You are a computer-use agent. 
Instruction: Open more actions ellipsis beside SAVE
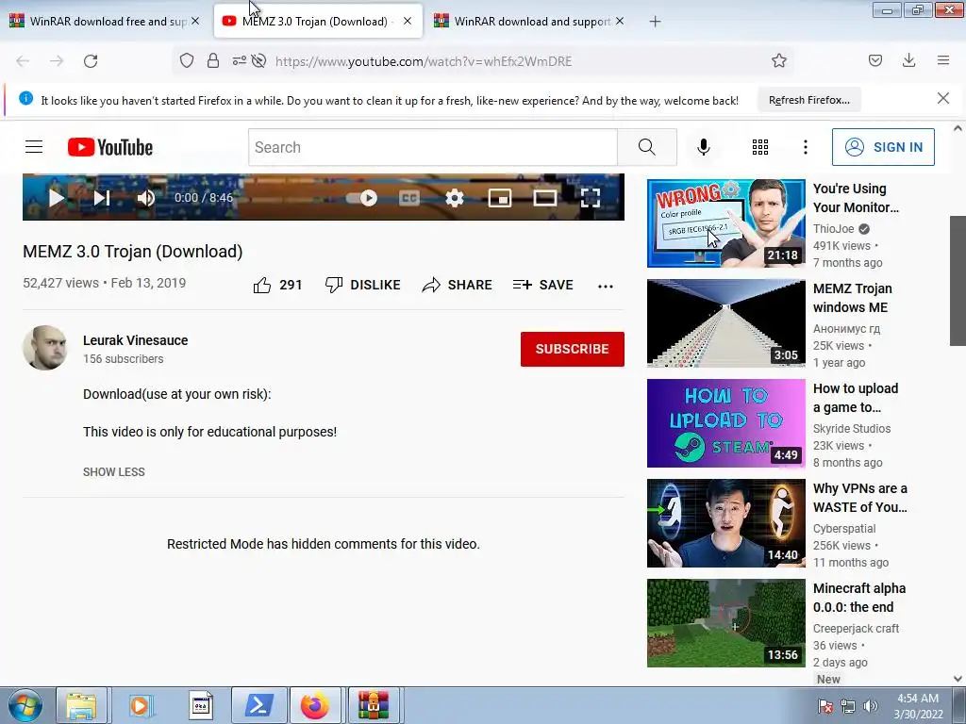(x=606, y=287)
